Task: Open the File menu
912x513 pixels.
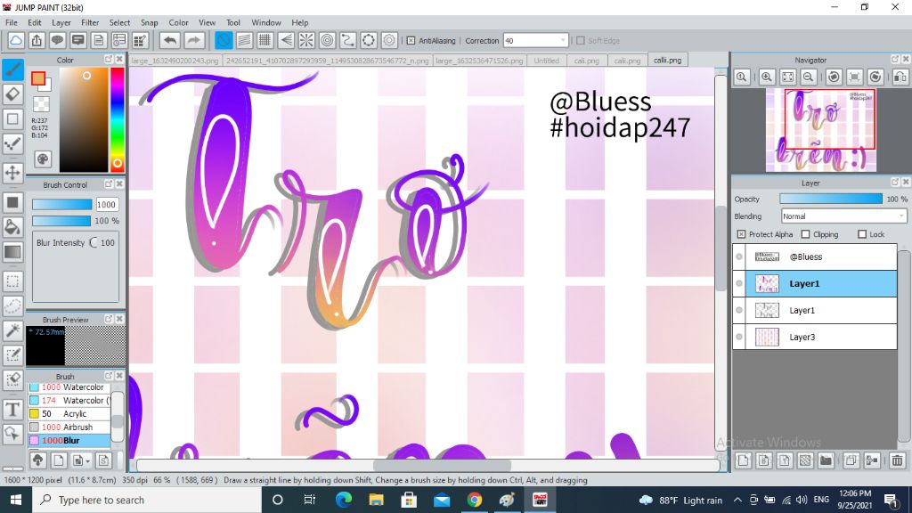Action: coord(11,22)
